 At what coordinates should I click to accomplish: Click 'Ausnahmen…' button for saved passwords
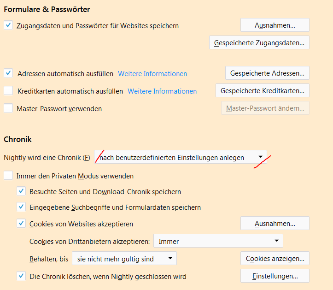point(275,25)
